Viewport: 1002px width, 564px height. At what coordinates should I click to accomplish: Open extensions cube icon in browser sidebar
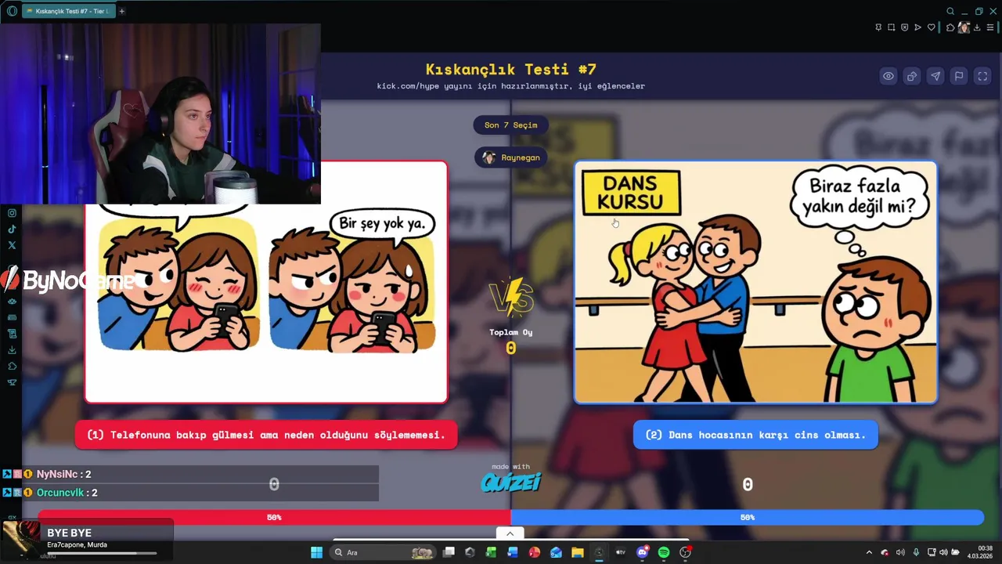(x=12, y=366)
